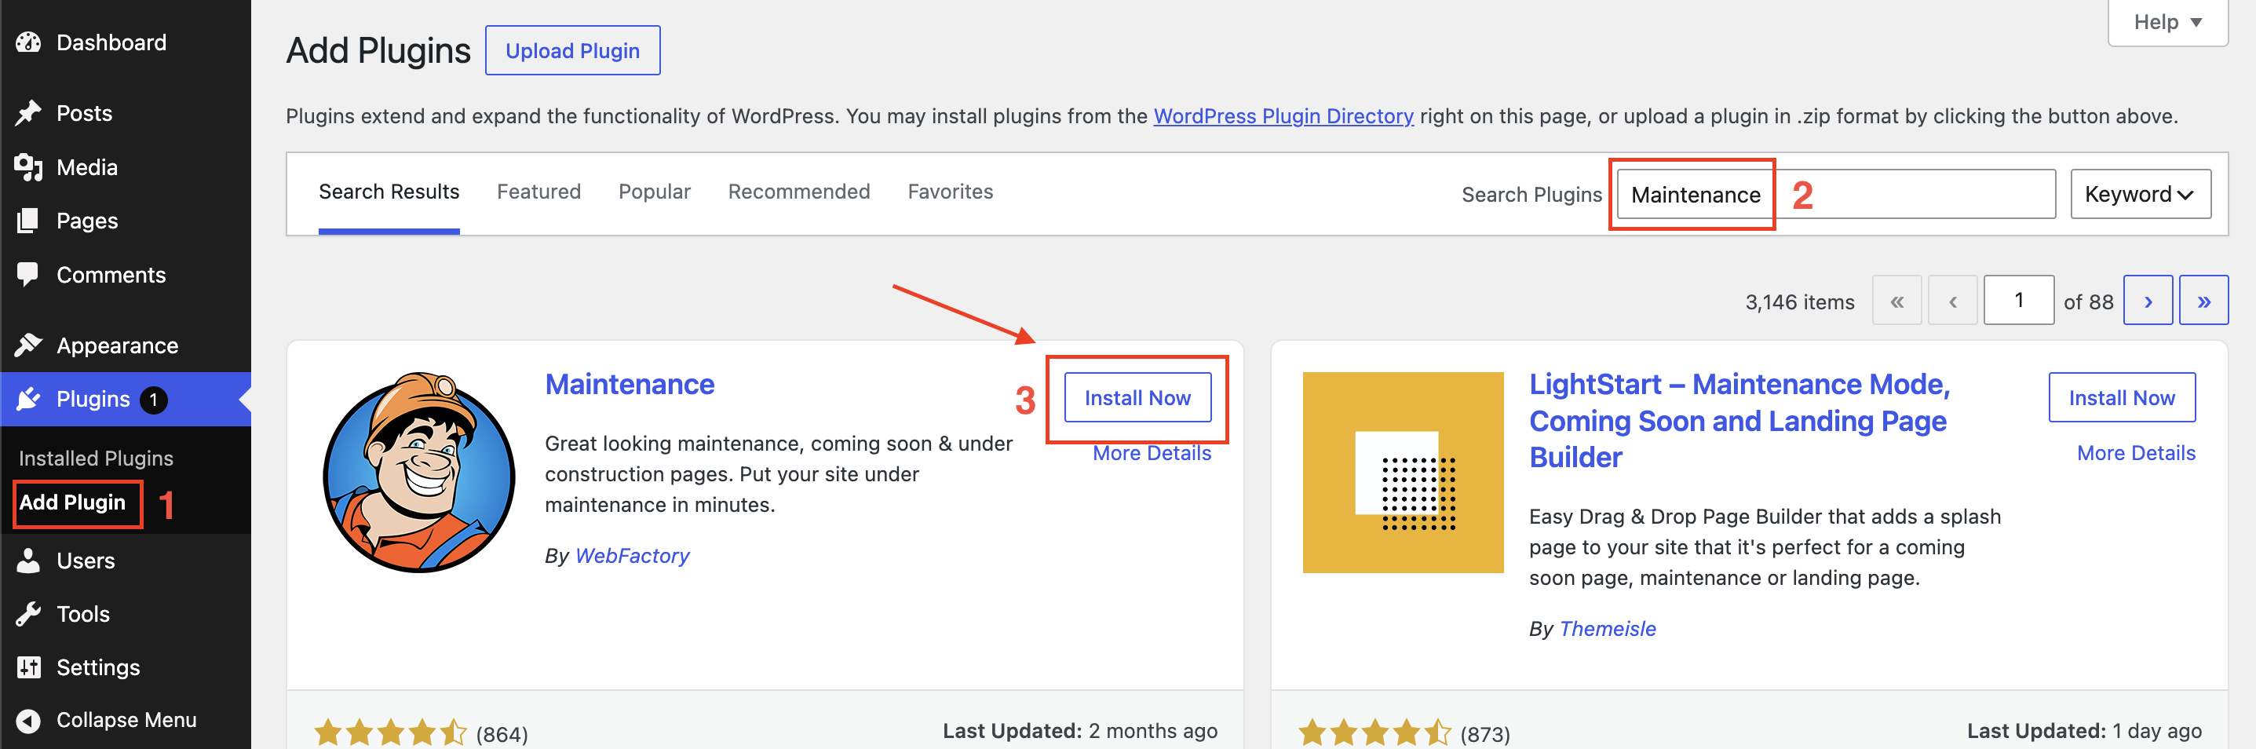Click the Dashboard gauge icon
The image size is (2256, 749).
tap(29, 42)
